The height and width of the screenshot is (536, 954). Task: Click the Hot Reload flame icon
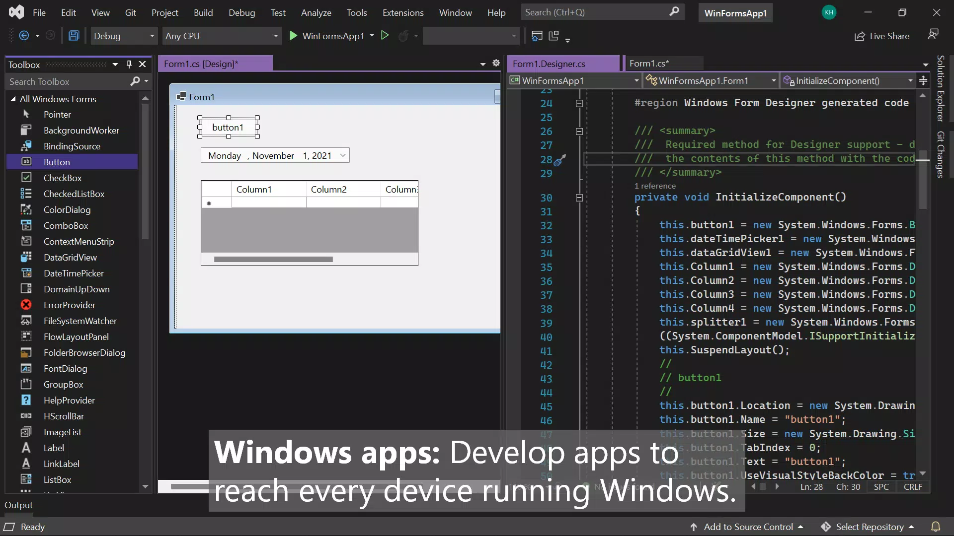point(403,36)
